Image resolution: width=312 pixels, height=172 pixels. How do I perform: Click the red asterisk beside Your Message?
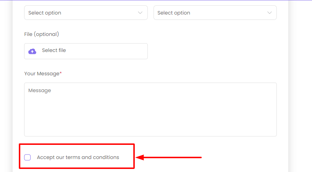point(61,73)
